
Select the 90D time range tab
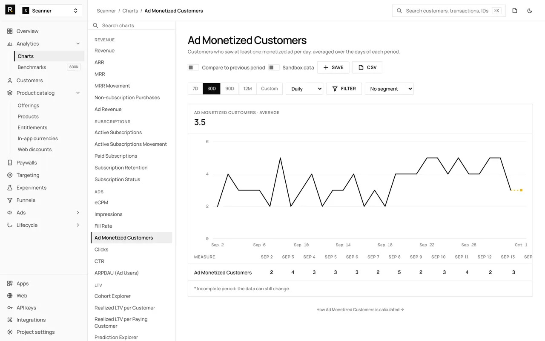(229, 89)
